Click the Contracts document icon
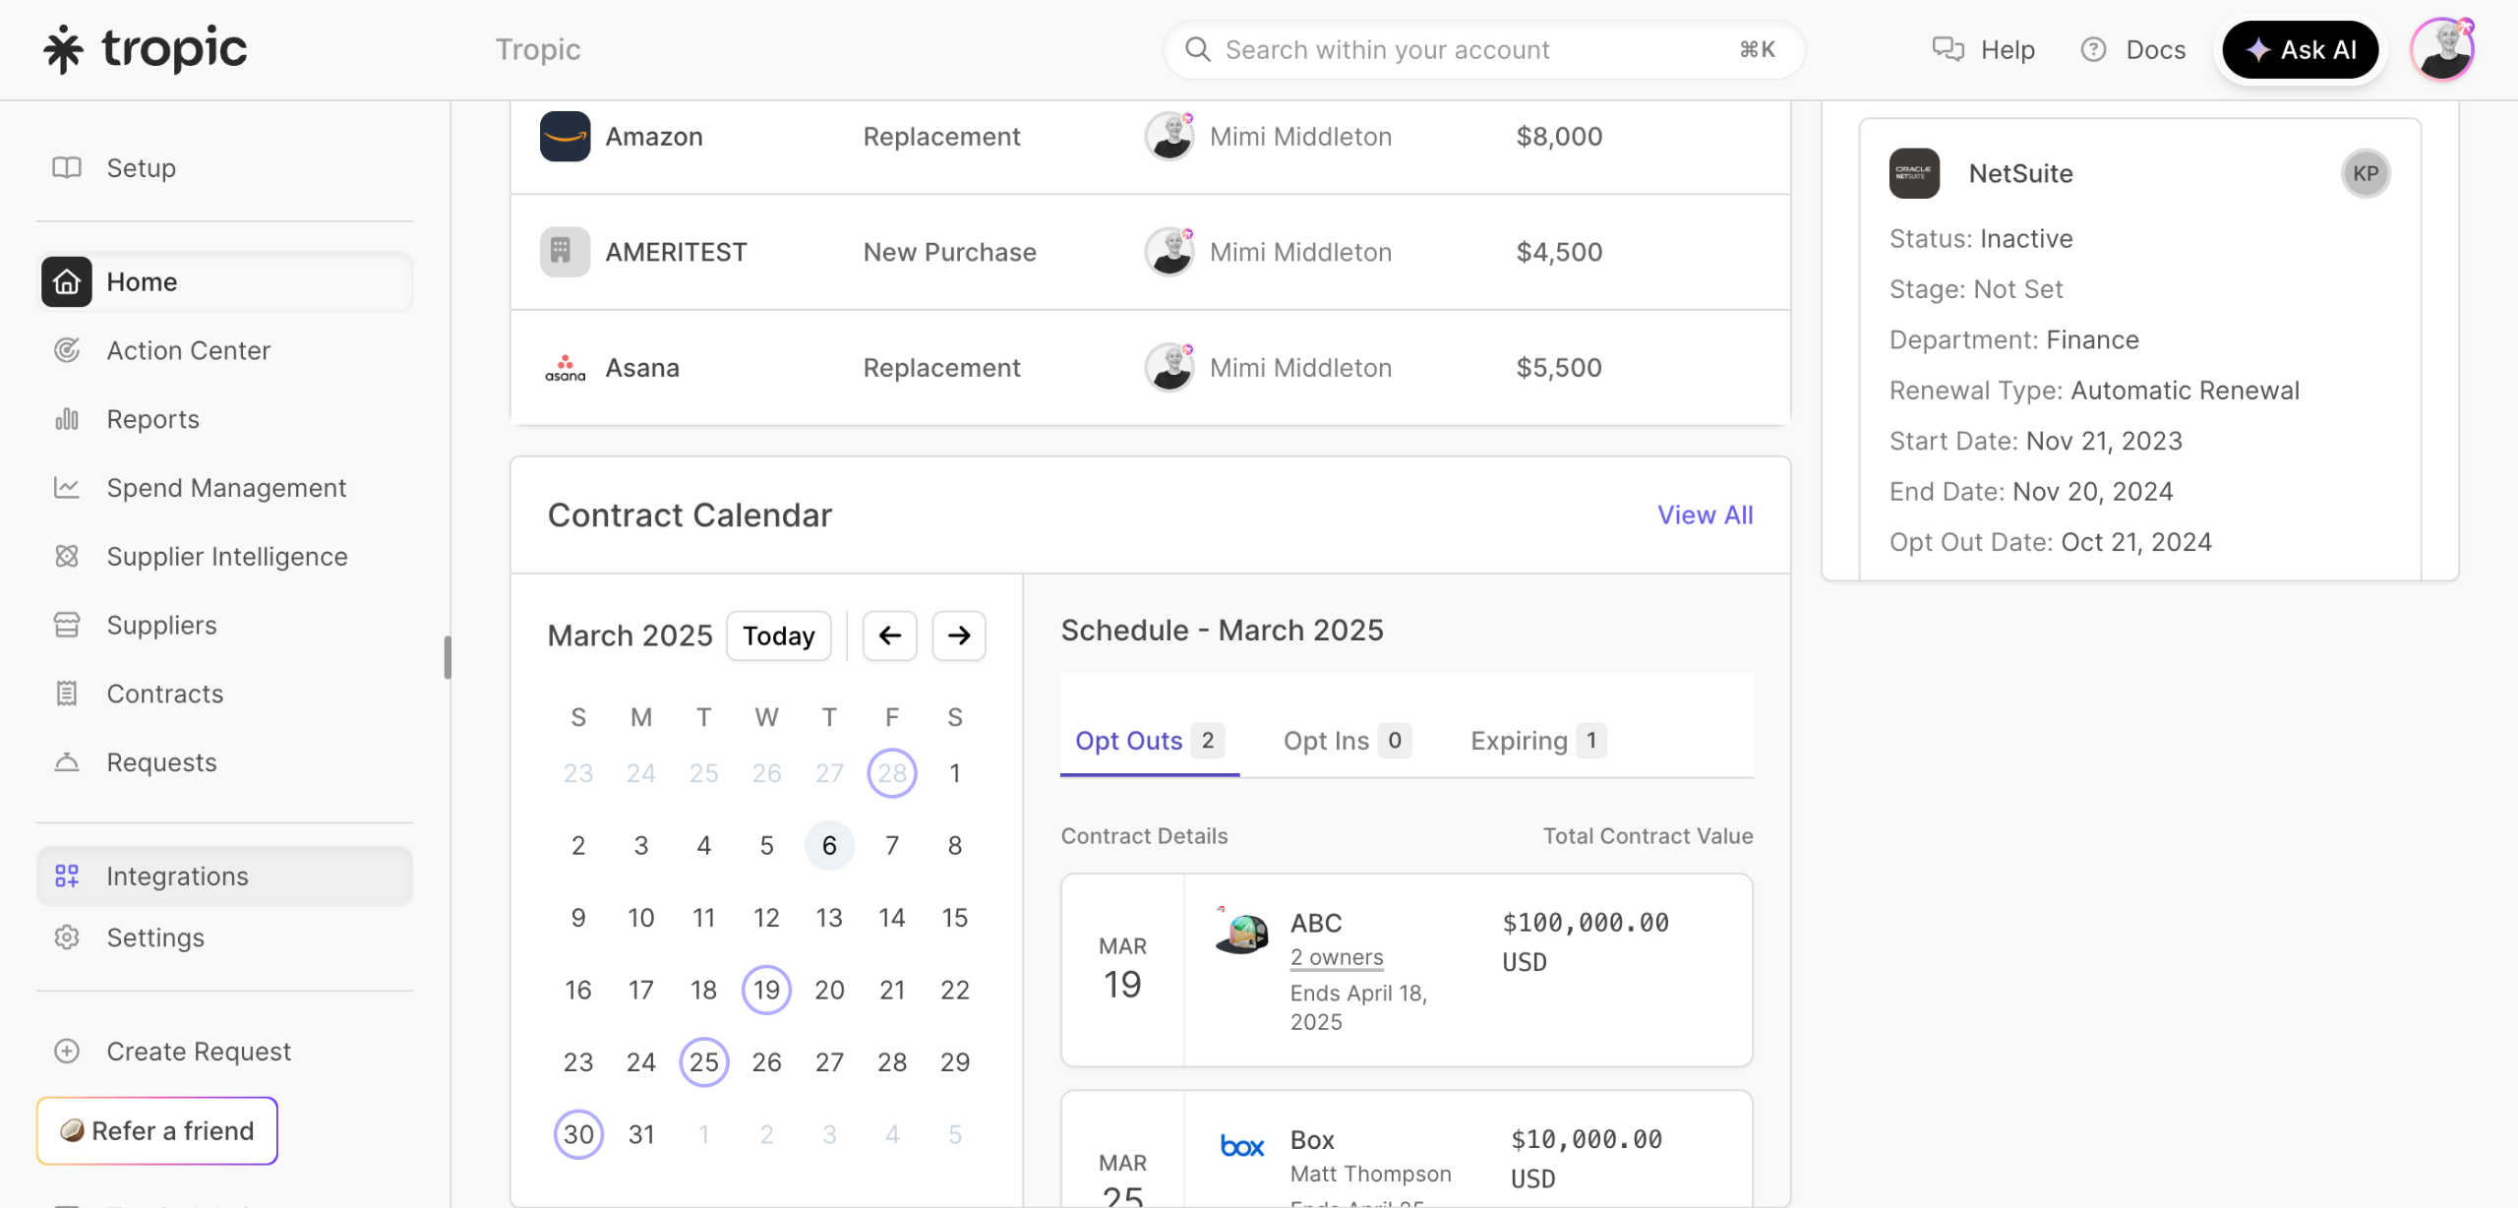Image resolution: width=2518 pixels, height=1208 pixels. (x=66, y=695)
